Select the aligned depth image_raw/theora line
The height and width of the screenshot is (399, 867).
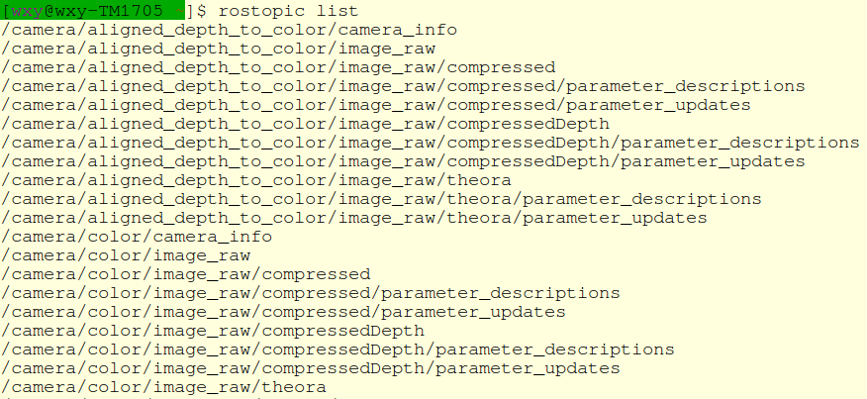(256, 180)
